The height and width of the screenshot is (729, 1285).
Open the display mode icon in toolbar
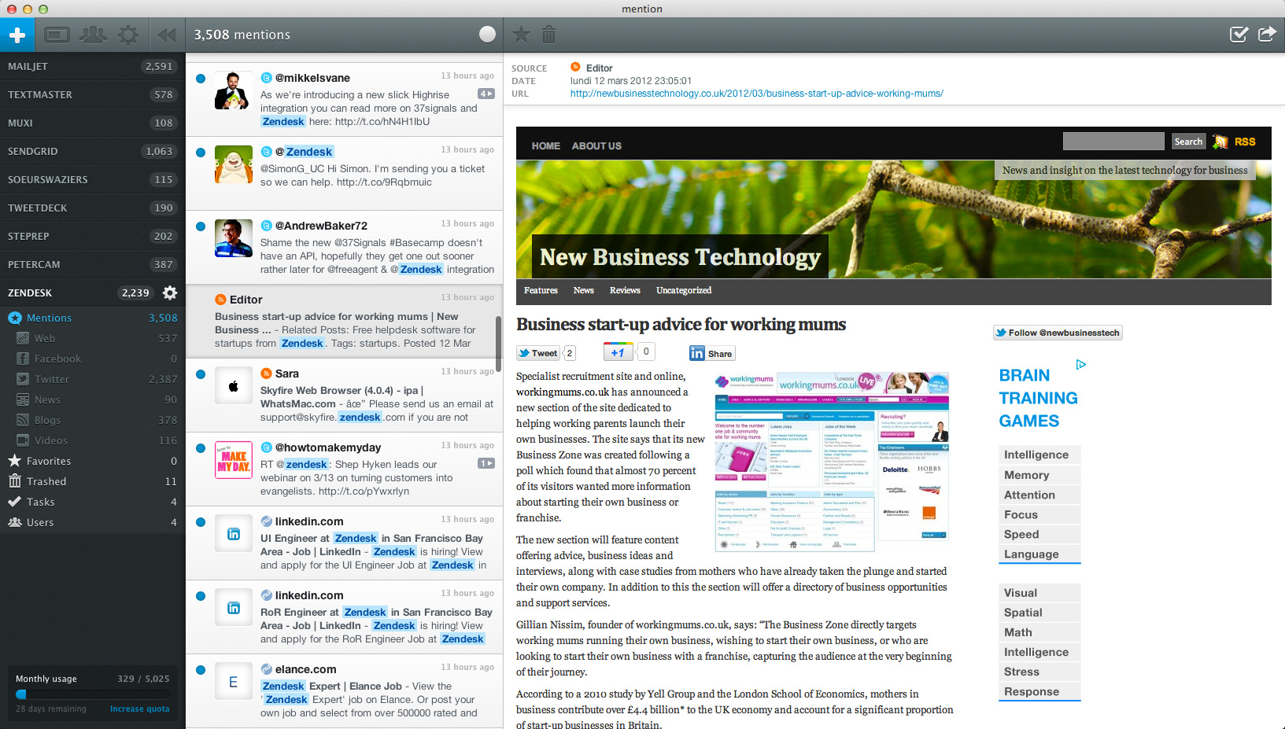coord(57,35)
